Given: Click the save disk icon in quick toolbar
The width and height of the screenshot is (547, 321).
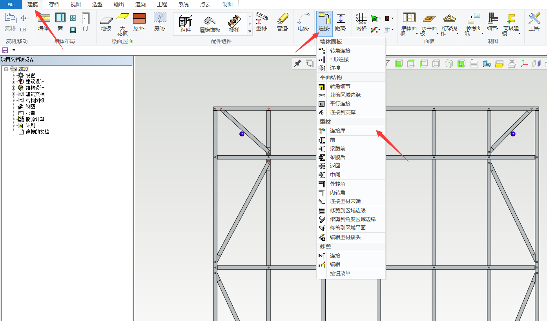Looking at the screenshot, I should click(x=5, y=50).
